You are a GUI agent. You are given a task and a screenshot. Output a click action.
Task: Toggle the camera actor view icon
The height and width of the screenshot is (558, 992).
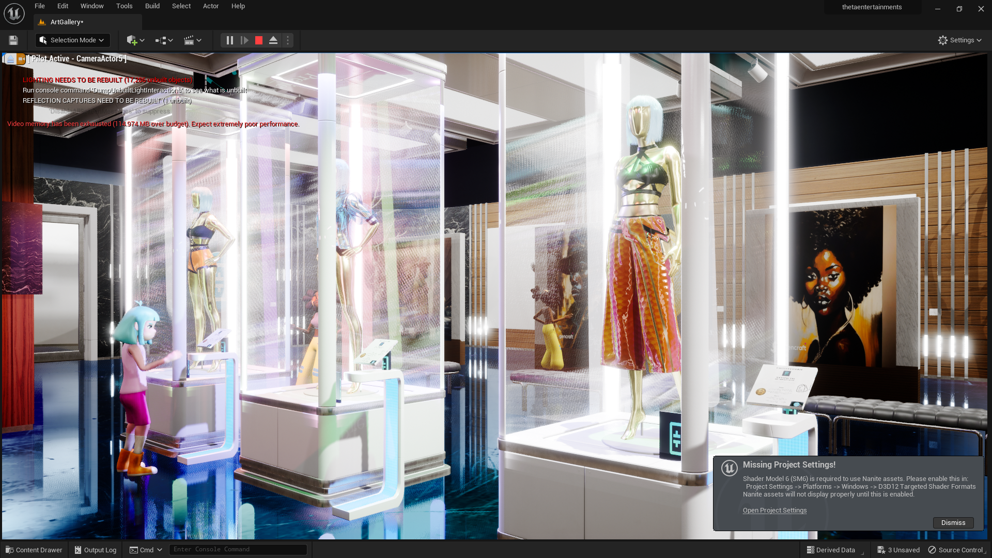pyautogui.click(x=21, y=59)
